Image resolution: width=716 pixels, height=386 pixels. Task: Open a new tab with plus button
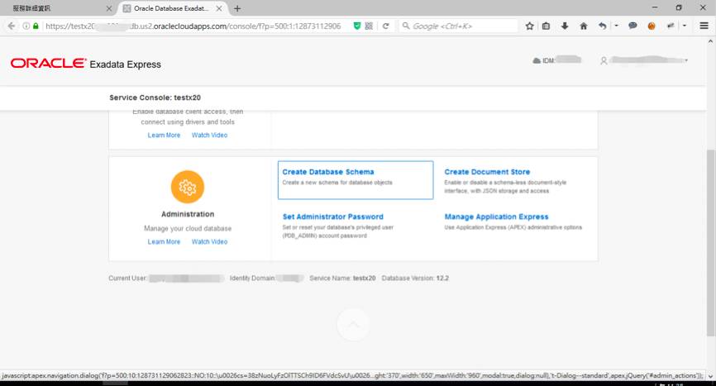pos(237,8)
